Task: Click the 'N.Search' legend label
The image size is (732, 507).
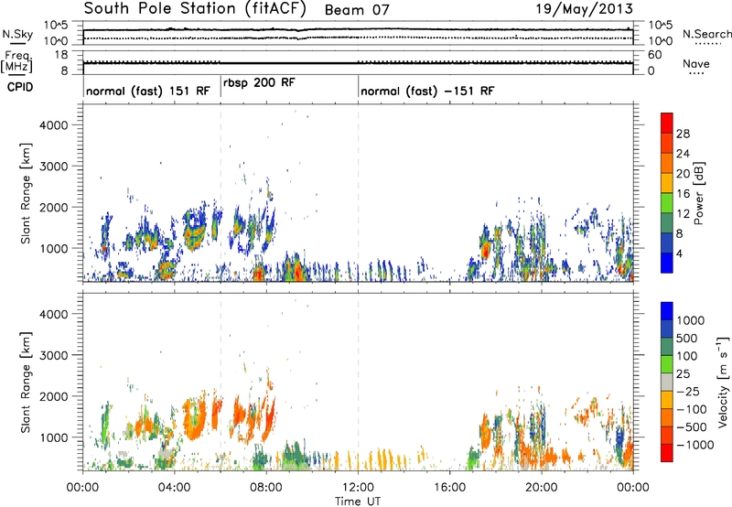Action: coord(707,34)
